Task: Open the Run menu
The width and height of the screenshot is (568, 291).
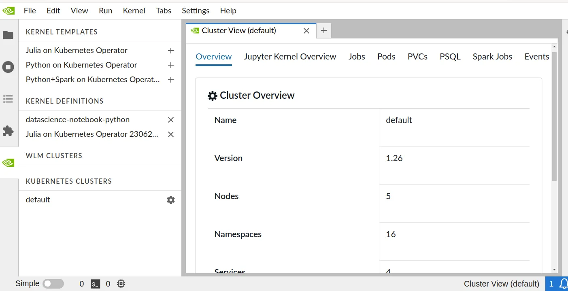Action: (x=106, y=11)
